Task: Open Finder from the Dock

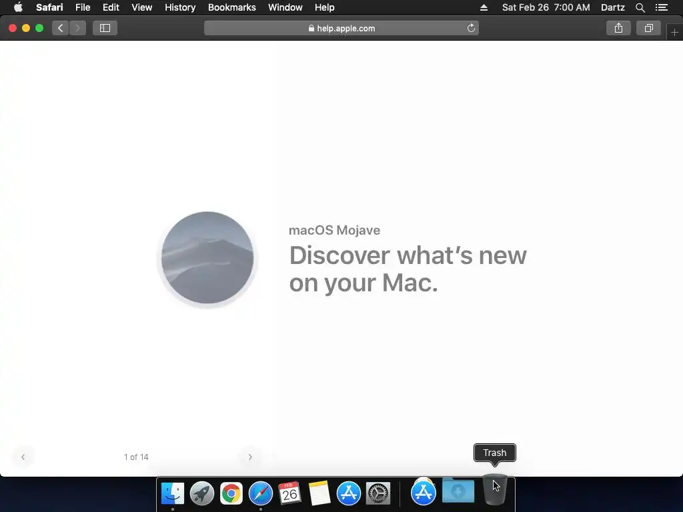Action: pos(173,493)
